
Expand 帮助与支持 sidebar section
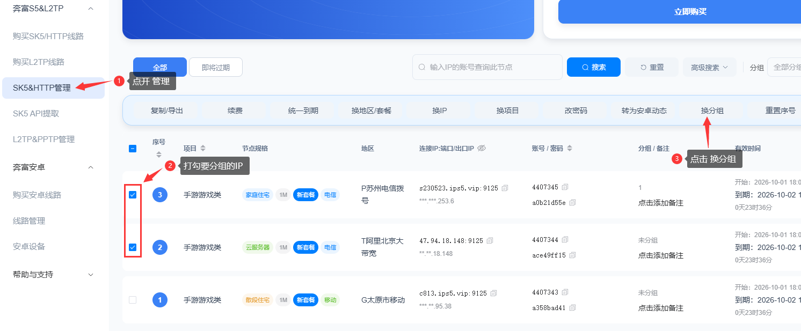(91, 275)
